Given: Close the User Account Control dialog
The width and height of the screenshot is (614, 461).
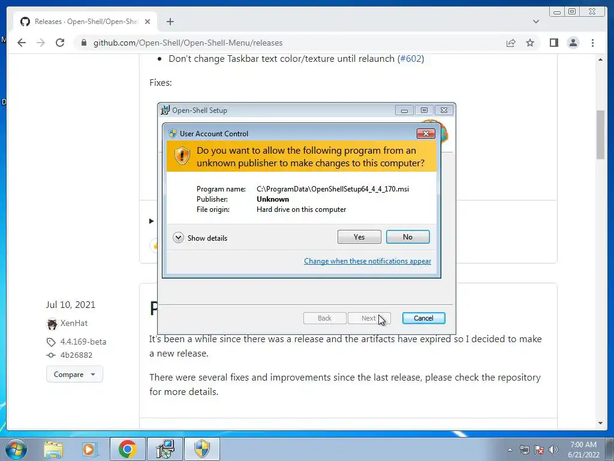Looking at the screenshot, I should pyautogui.click(x=426, y=134).
